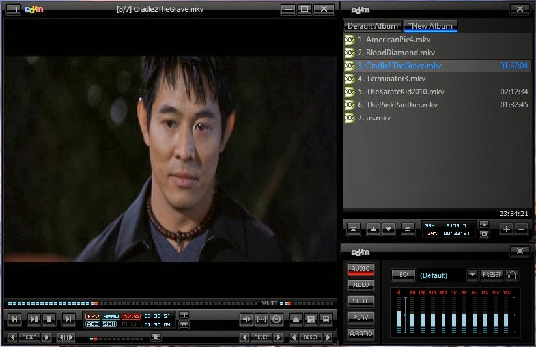Click the RESET button beside the A-B repeat icon

coord(29,337)
